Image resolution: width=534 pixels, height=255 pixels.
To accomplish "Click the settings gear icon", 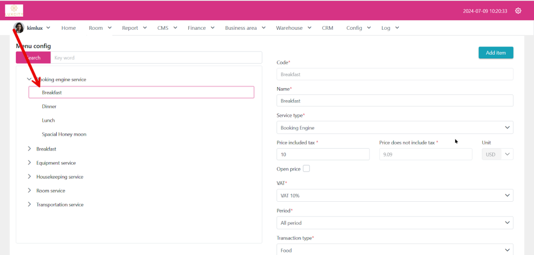I will pos(518,11).
